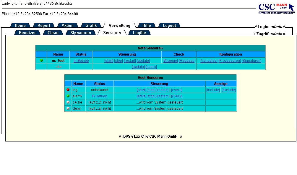The height and width of the screenshot is (175, 297).
Task: Click [restart] for the alarm host sensor
Action: (163, 96)
